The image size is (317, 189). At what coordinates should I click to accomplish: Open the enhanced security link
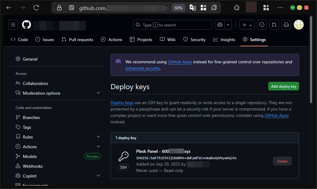pyautogui.click(x=142, y=68)
